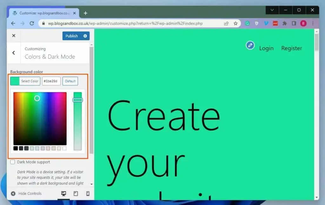325x205 pixels.
Task: Click the color picker hue-saturation square
Action: pos(40,119)
